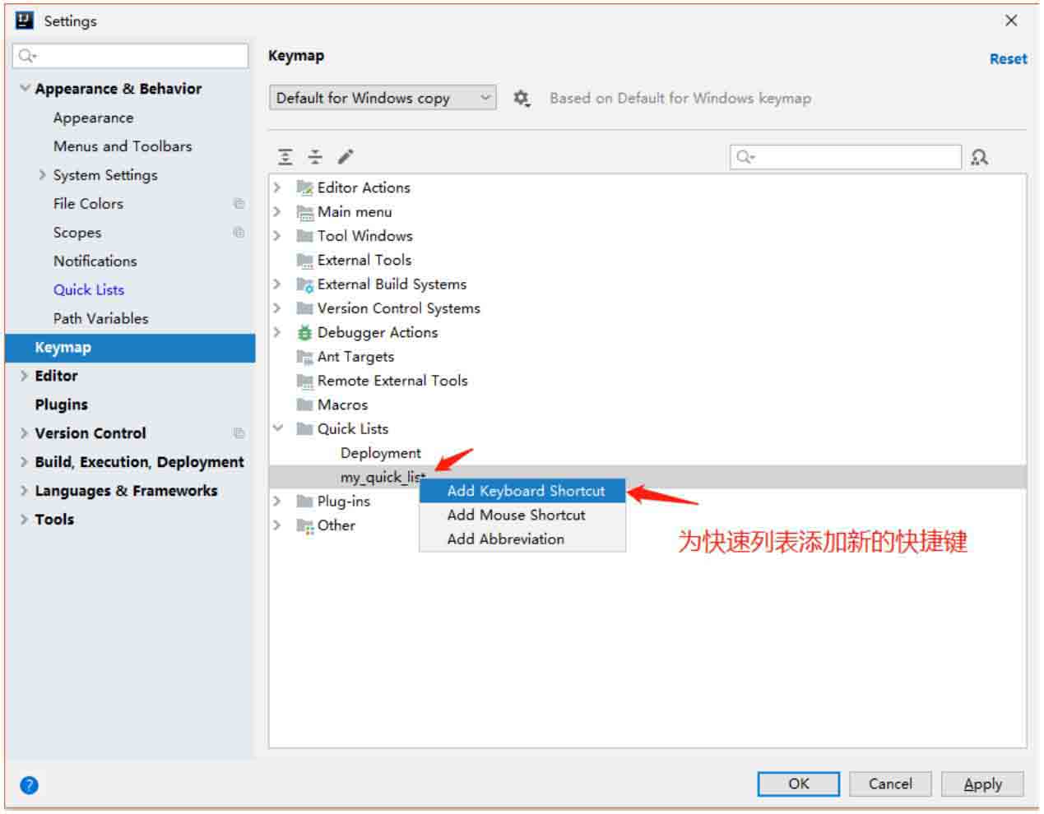Expand the Editor Actions tree node
Image resolution: width=1044 pixels, height=814 pixels.
[x=277, y=187]
